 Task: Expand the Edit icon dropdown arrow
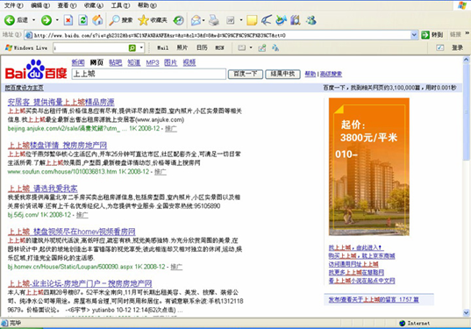point(241,20)
